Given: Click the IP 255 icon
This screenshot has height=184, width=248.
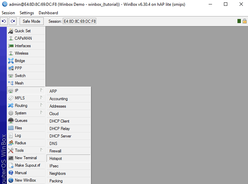Looking at the screenshot, I should click(11, 91).
